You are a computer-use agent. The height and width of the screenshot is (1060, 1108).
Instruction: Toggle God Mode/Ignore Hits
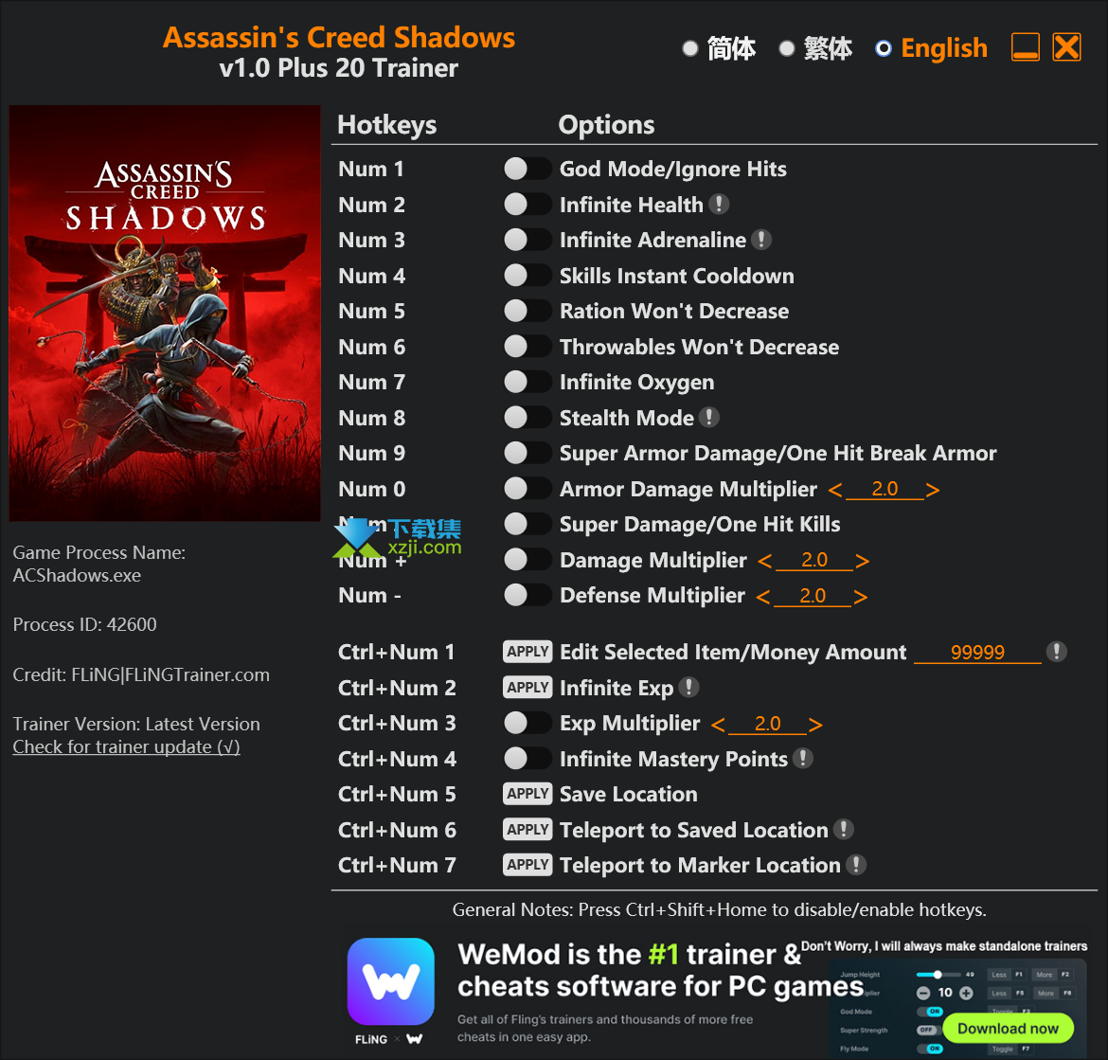(527, 169)
